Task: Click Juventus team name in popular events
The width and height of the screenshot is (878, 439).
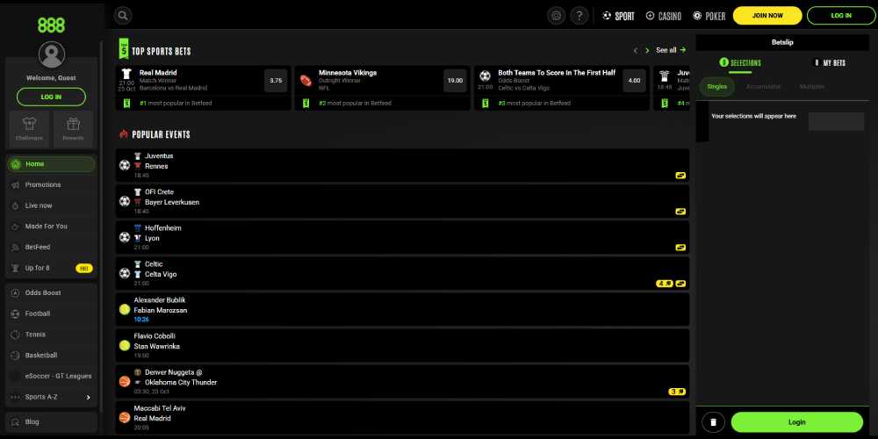Action: click(159, 156)
